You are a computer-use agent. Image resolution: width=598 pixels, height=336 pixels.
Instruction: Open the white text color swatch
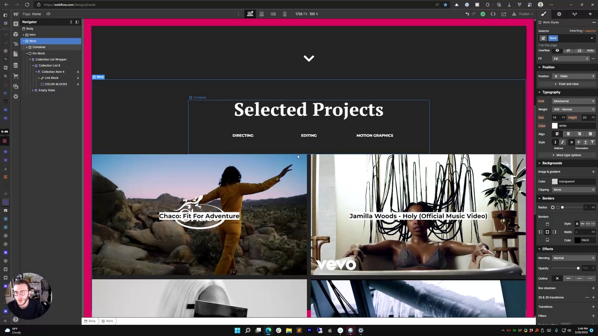(x=555, y=126)
